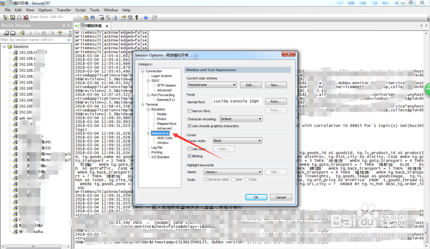Click New button for color scheme
The image size is (430, 249).
pos(276,85)
